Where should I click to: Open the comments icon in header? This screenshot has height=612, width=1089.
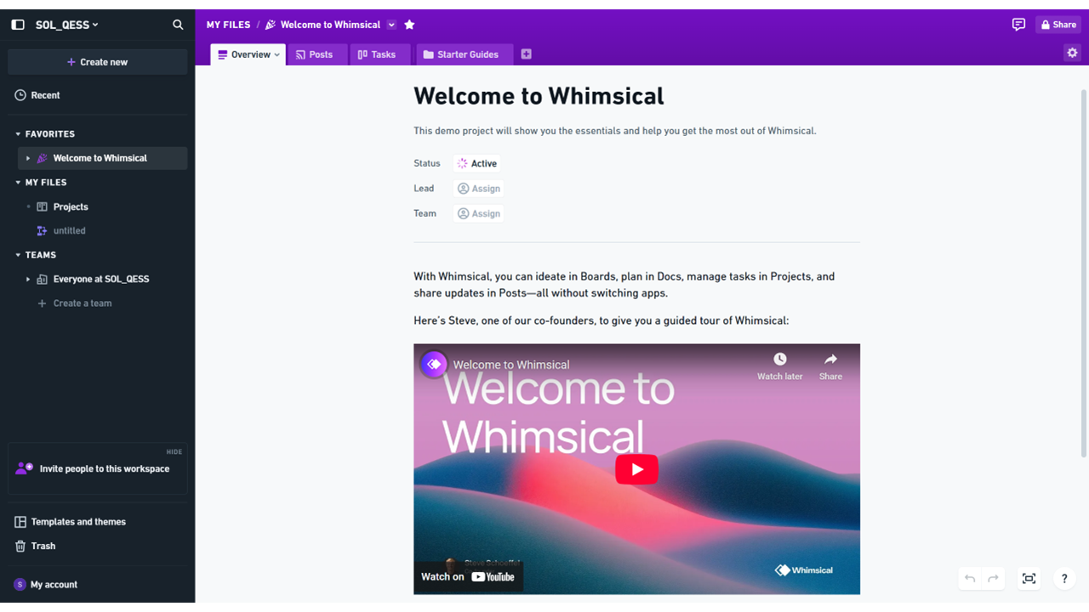coord(1018,25)
